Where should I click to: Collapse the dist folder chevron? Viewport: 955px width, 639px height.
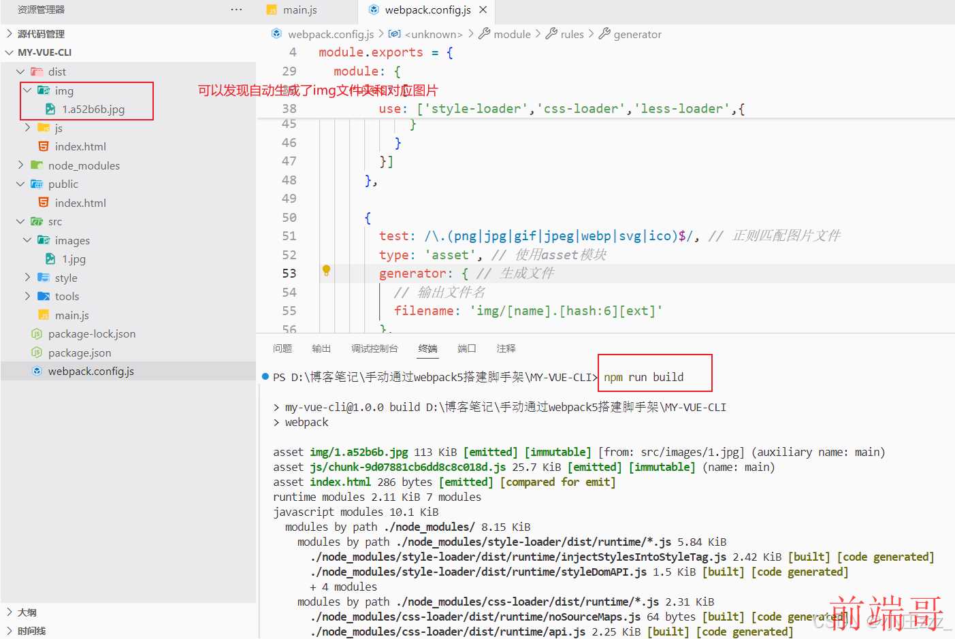pyautogui.click(x=20, y=71)
